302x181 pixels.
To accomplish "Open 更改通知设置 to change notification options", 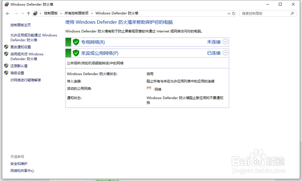I will [20, 47].
